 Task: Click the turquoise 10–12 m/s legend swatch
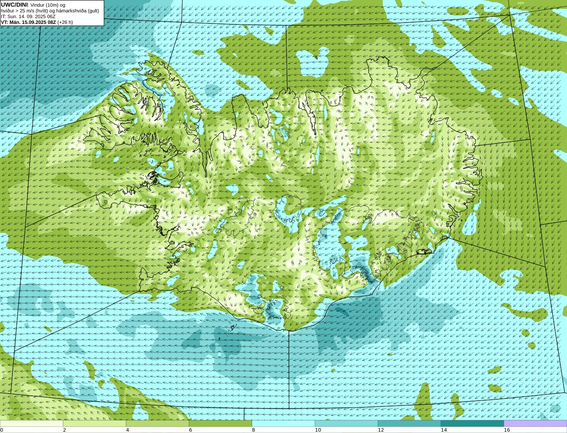tap(346, 423)
